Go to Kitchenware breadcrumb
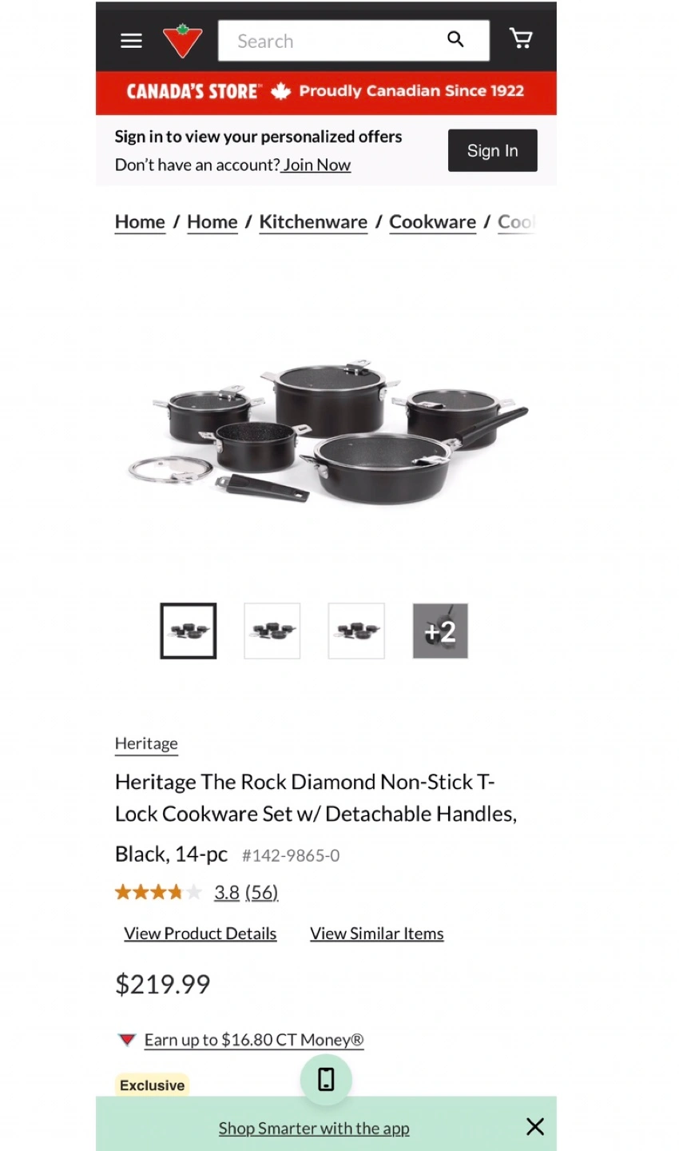This screenshot has width=679, height=1151. 313,222
